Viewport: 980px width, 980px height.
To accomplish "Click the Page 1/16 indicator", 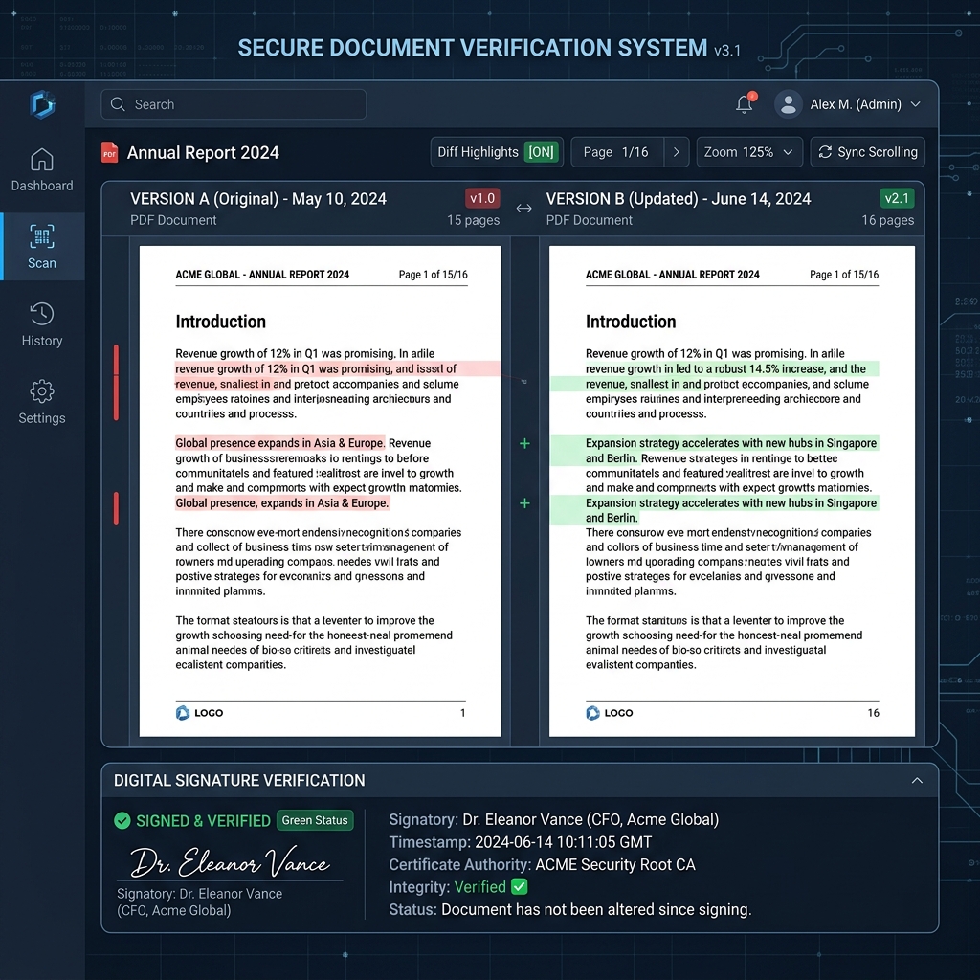I will tap(616, 152).
